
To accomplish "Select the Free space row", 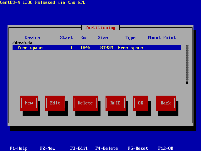I will (97, 48).
